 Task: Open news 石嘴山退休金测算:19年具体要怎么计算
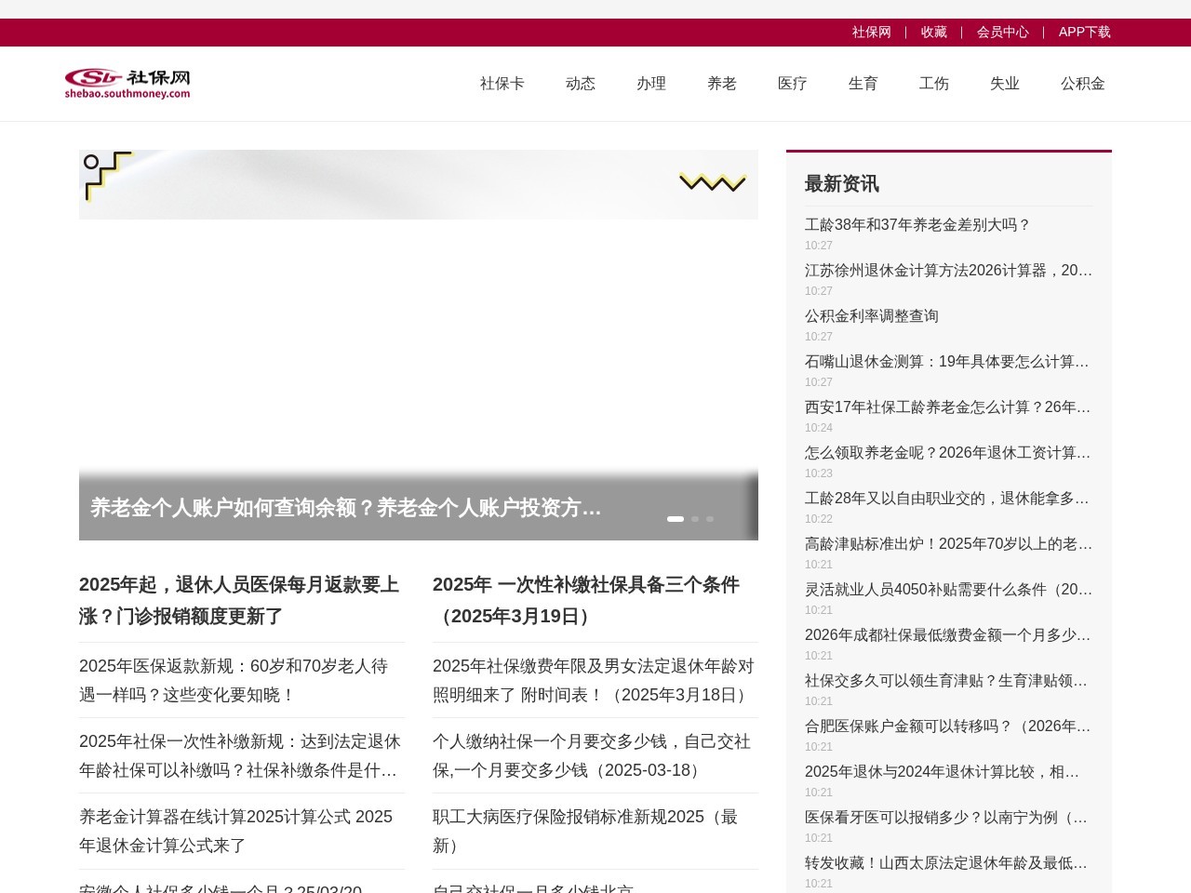949,362
